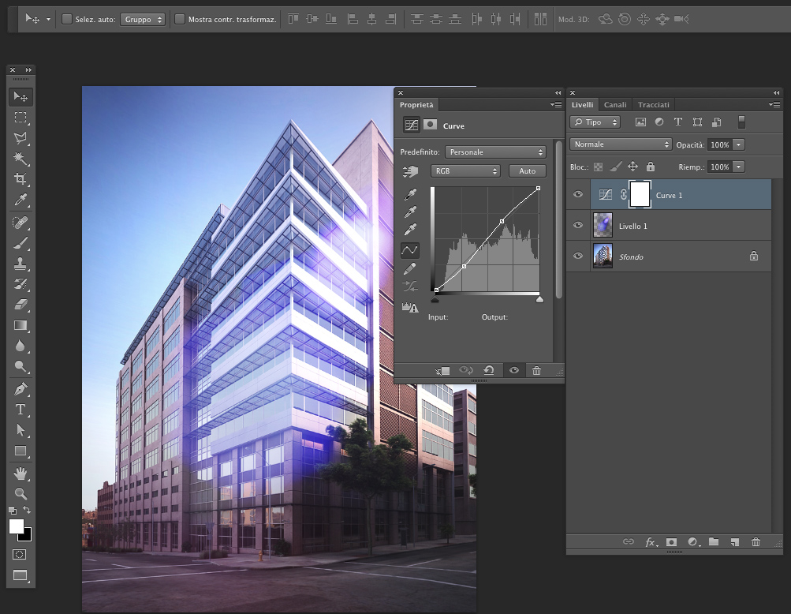Delete layer via trash icon in Livelli panel
Image resolution: width=791 pixels, height=614 pixels.
point(755,542)
